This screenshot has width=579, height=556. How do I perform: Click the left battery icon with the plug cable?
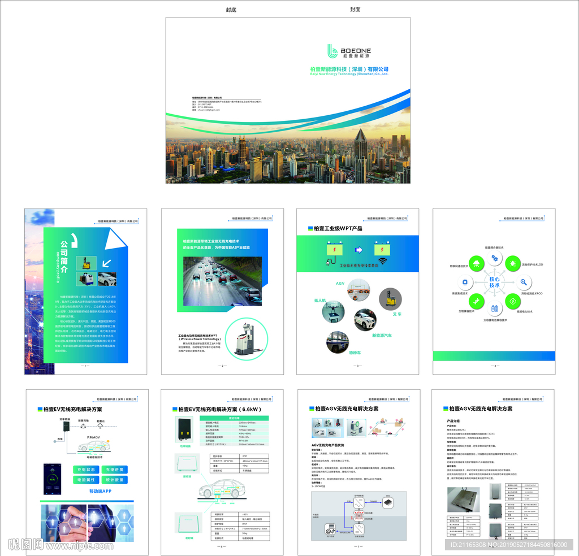pyautogui.click(x=334, y=253)
